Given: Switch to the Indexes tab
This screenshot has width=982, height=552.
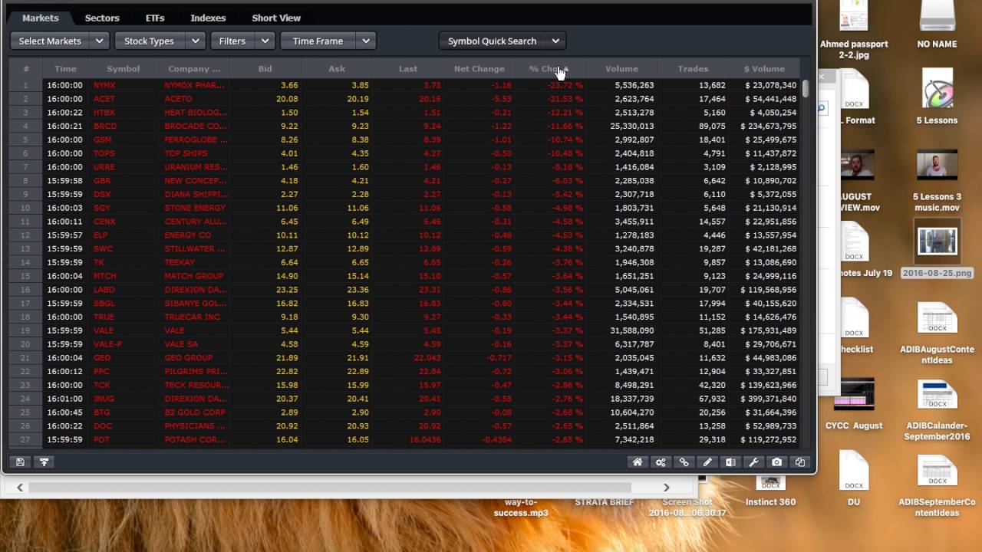Looking at the screenshot, I should 208,18.
